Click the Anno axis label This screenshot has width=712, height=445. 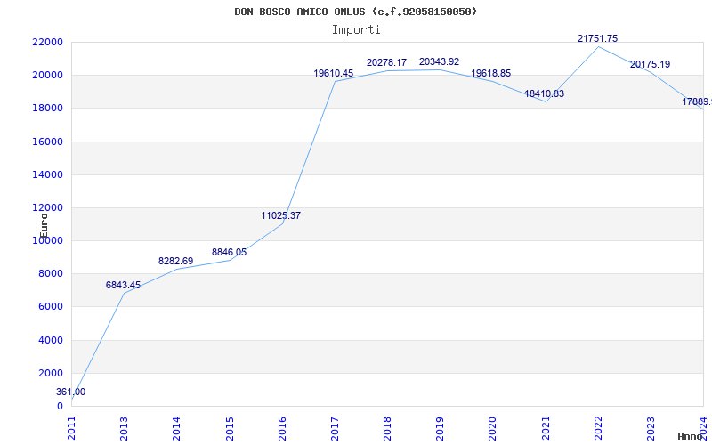pos(690,436)
